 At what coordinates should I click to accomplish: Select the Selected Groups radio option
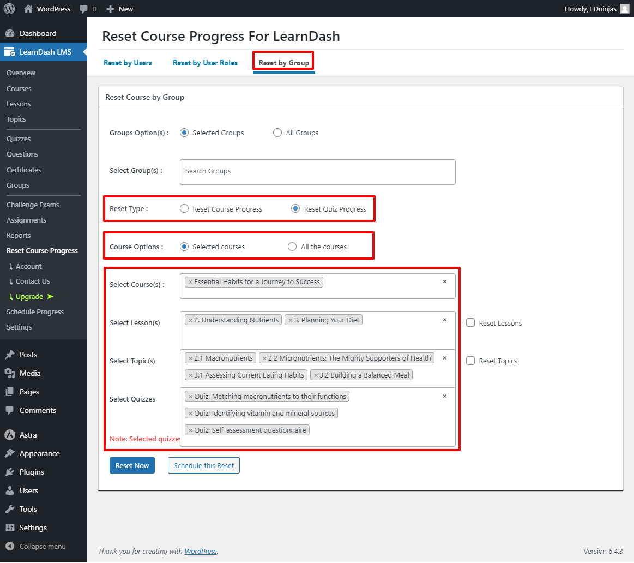coord(184,133)
